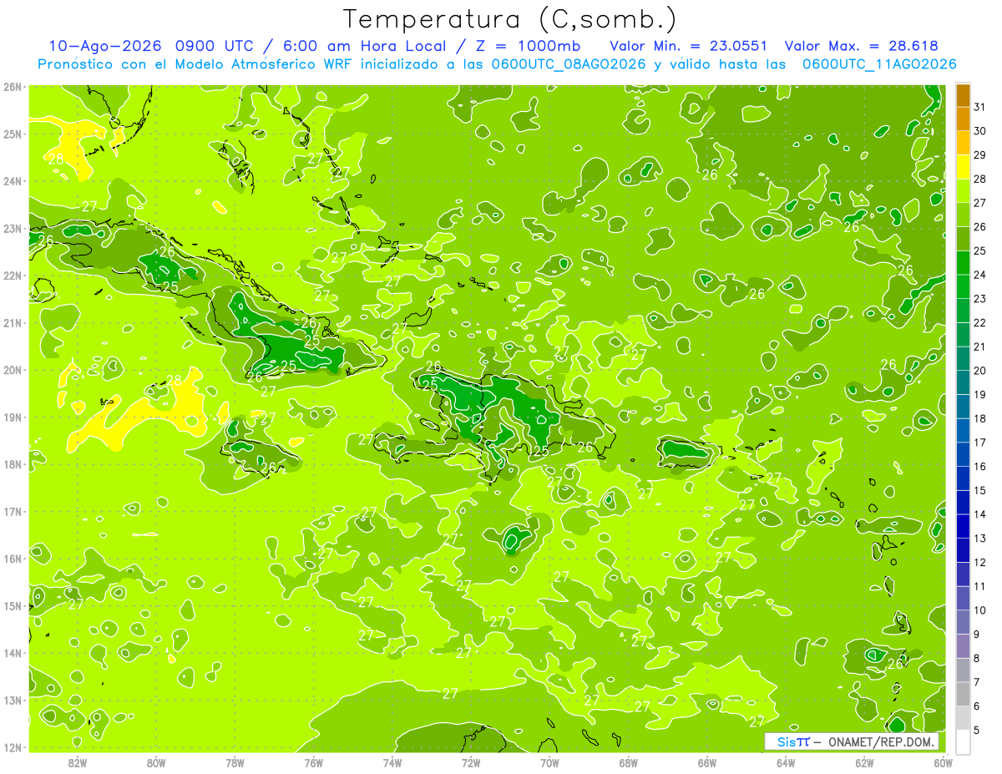Click the title 'Temperatura (C,somb.)'

(510, 19)
